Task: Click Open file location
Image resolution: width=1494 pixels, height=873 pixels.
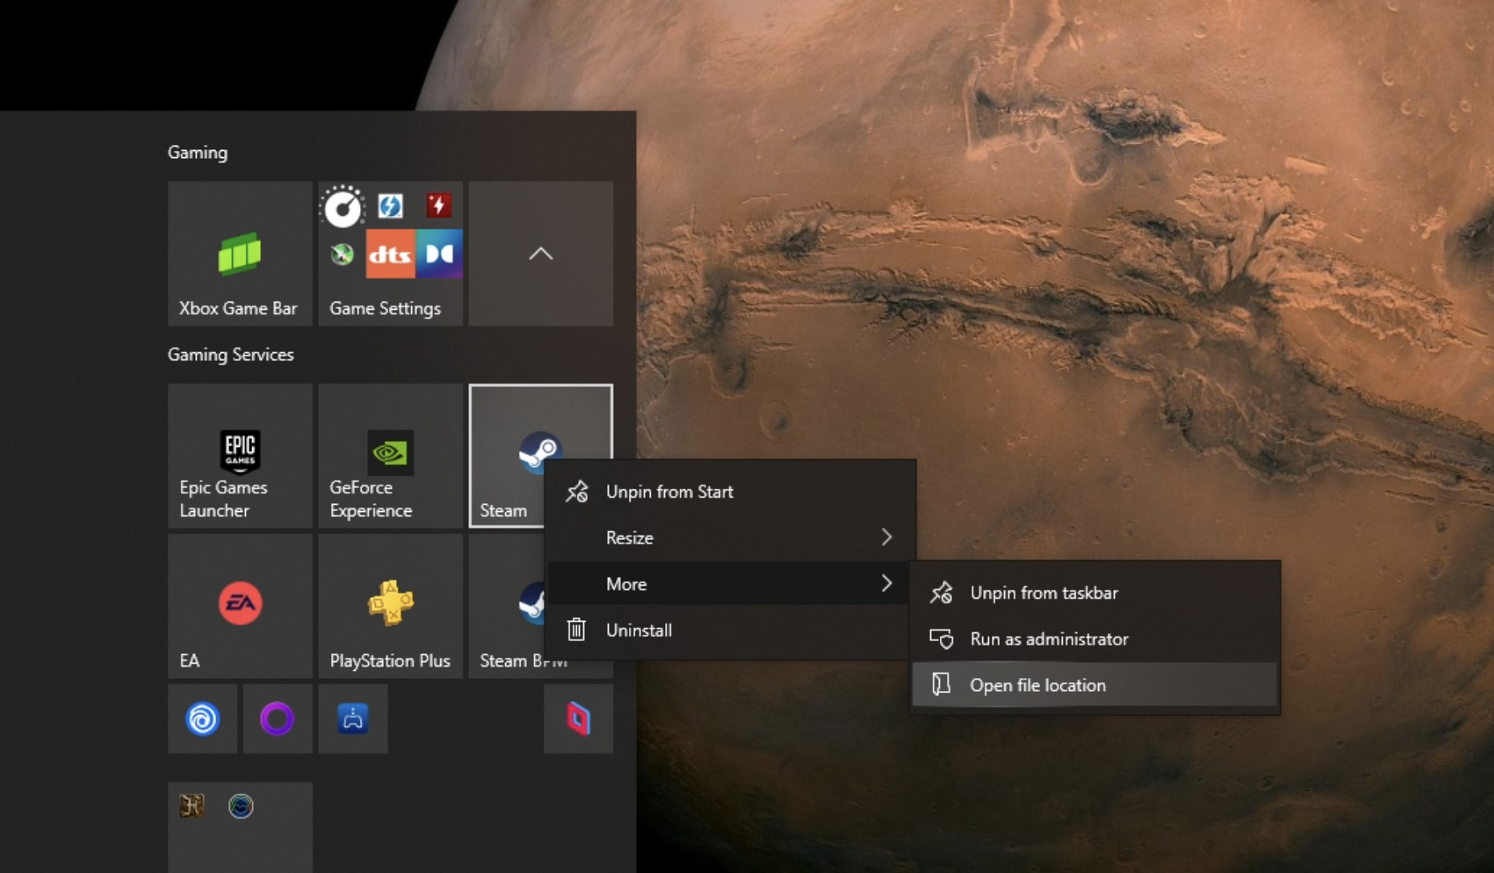Action: [1095, 684]
